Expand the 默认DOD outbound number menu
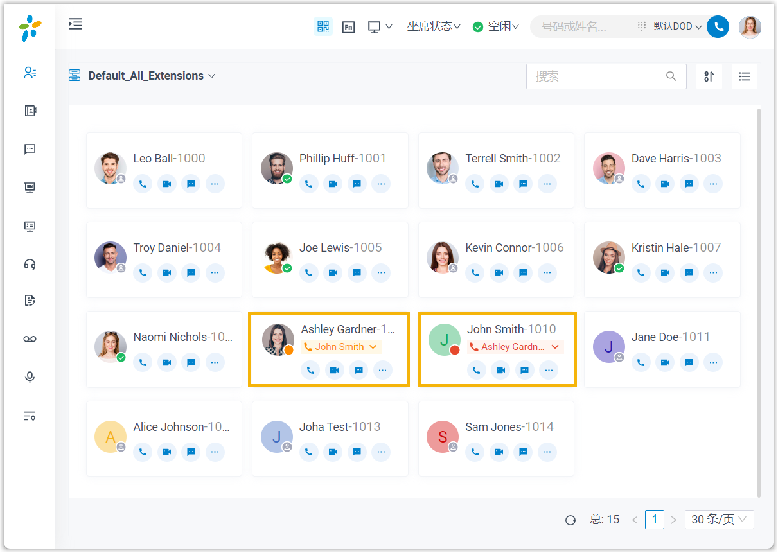The height and width of the screenshot is (553, 778). [677, 26]
